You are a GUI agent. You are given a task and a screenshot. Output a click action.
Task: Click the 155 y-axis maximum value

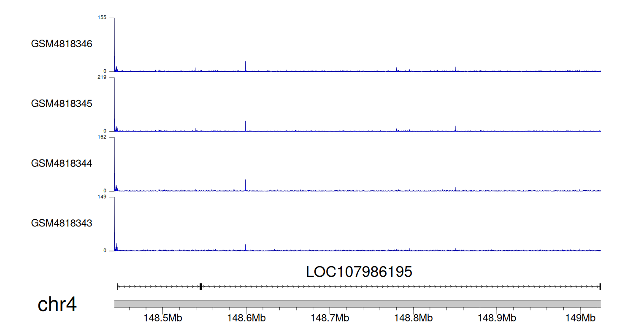tap(102, 17)
